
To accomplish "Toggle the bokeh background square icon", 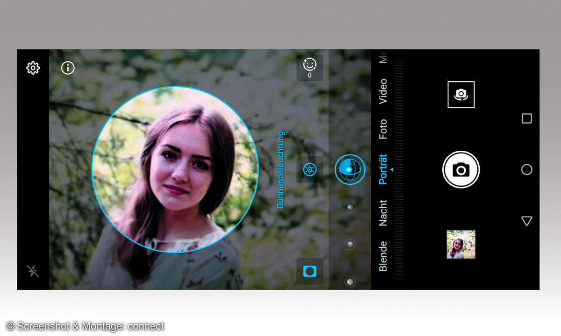I will pos(309,271).
